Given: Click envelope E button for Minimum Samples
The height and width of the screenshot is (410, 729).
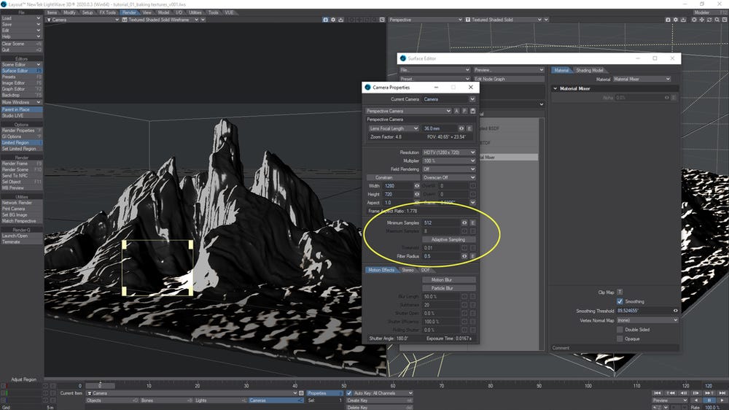Looking at the screenshot, I should point(472,223).
